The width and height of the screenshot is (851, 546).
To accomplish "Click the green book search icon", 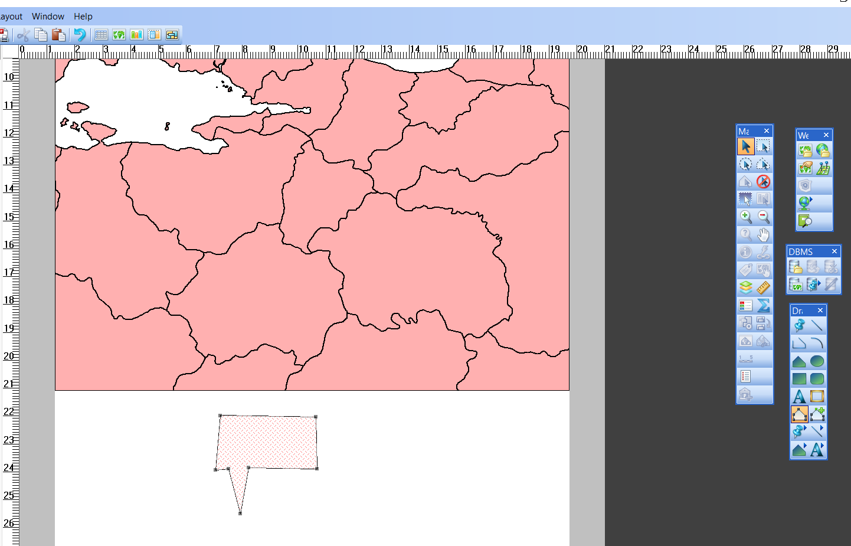I will coord(806,221).
